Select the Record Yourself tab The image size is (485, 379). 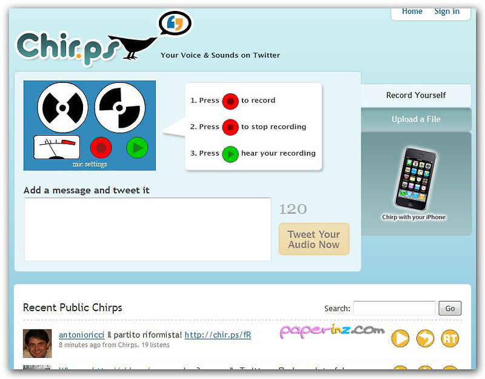click(x=416, y=95)
